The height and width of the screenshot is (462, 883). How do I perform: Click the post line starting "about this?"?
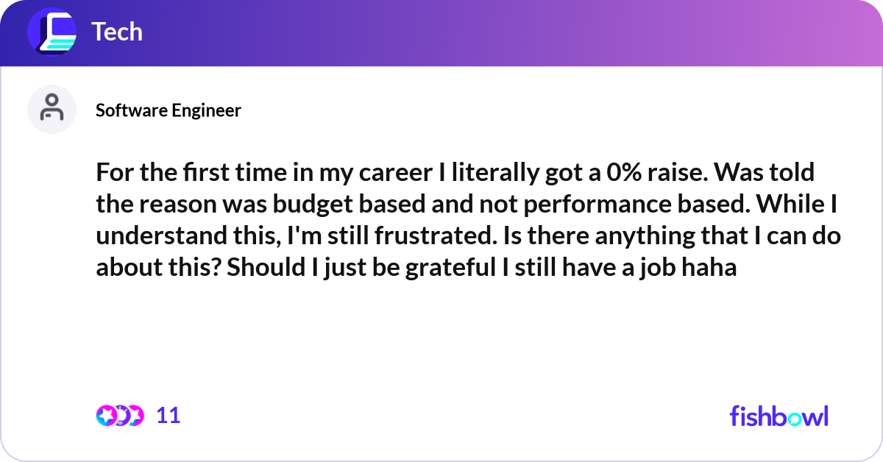click(416, 267)
